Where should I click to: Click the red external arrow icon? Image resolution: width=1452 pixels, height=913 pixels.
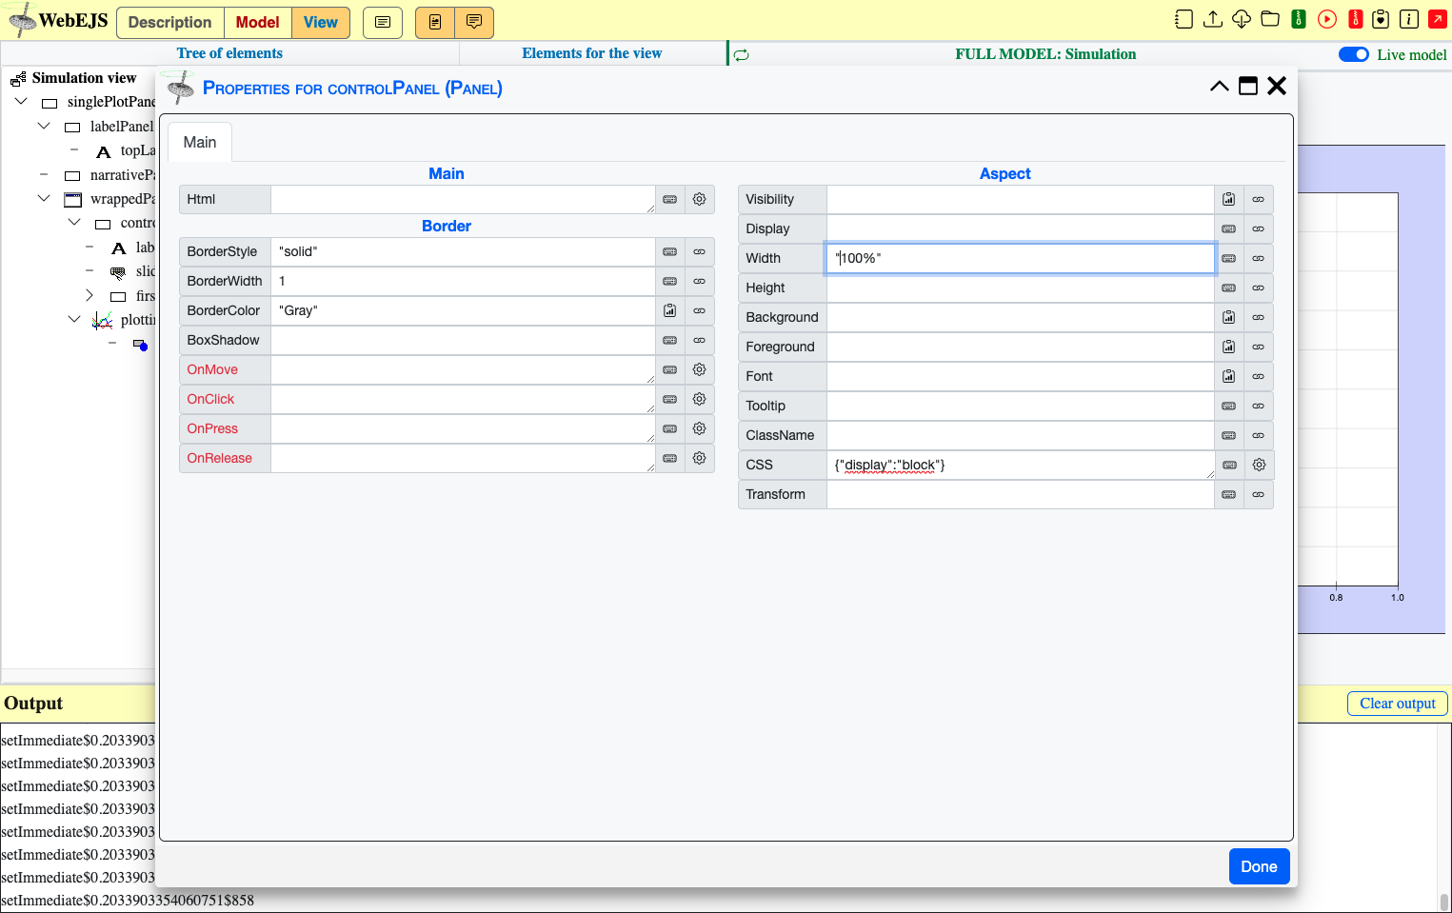[x=1438, y=19]
